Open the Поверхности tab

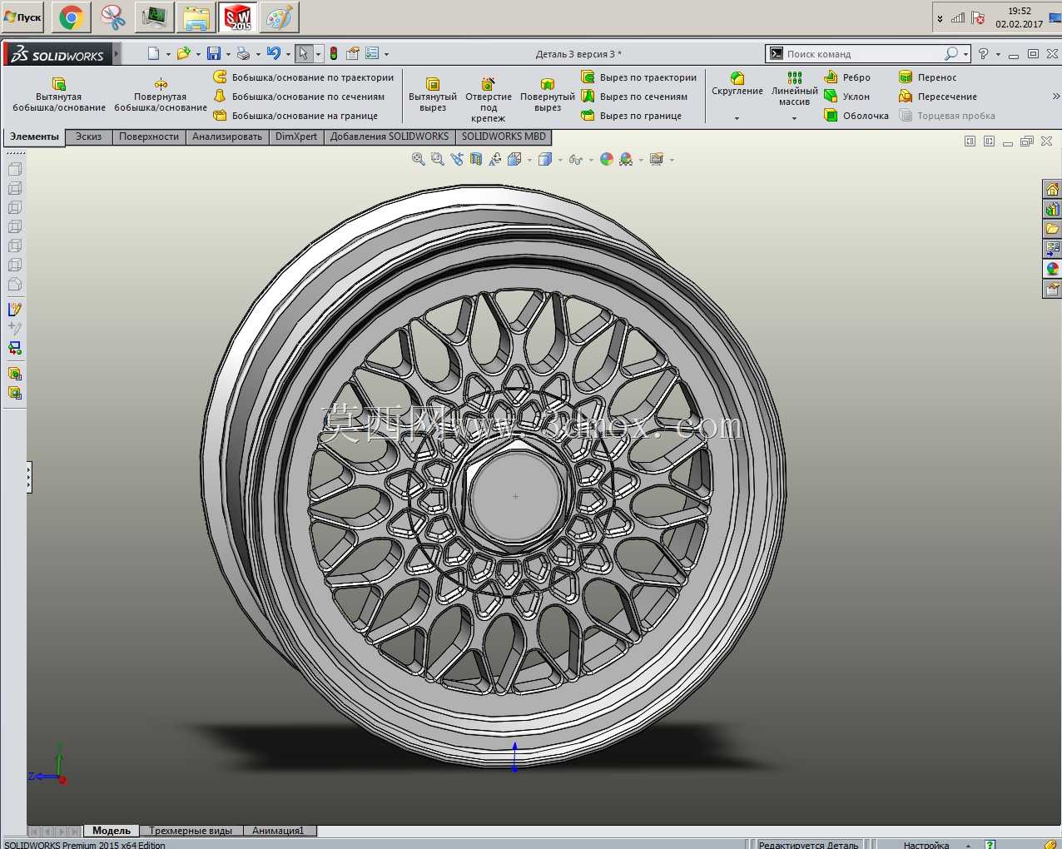pos(149,137)
